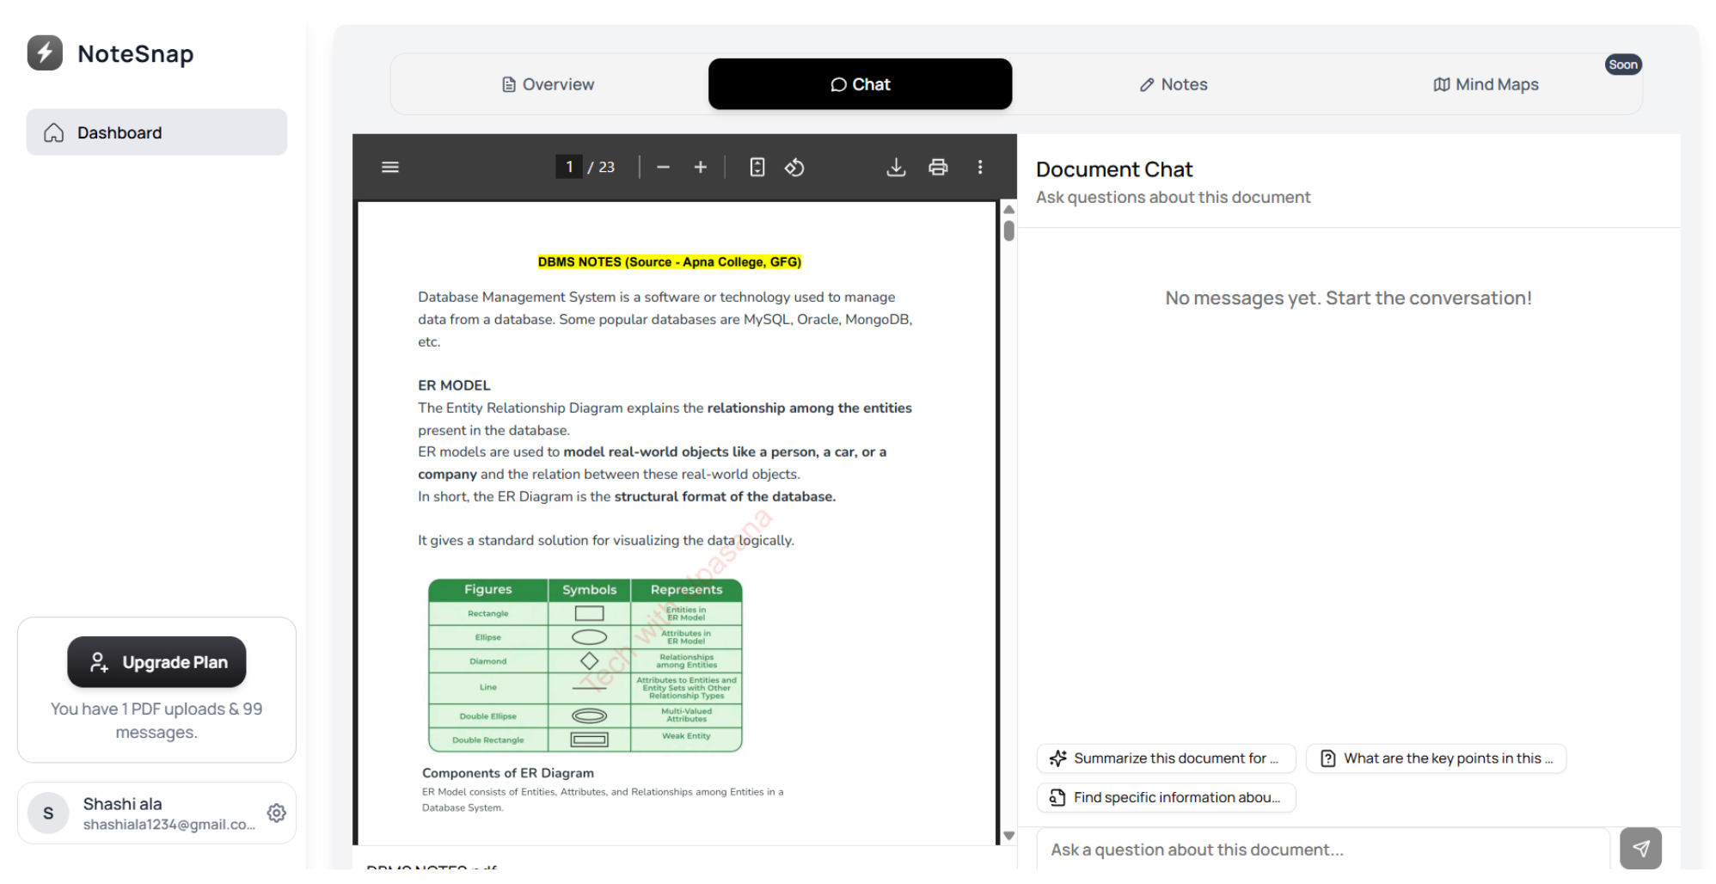Click the PDF page number field

(569, 167)
